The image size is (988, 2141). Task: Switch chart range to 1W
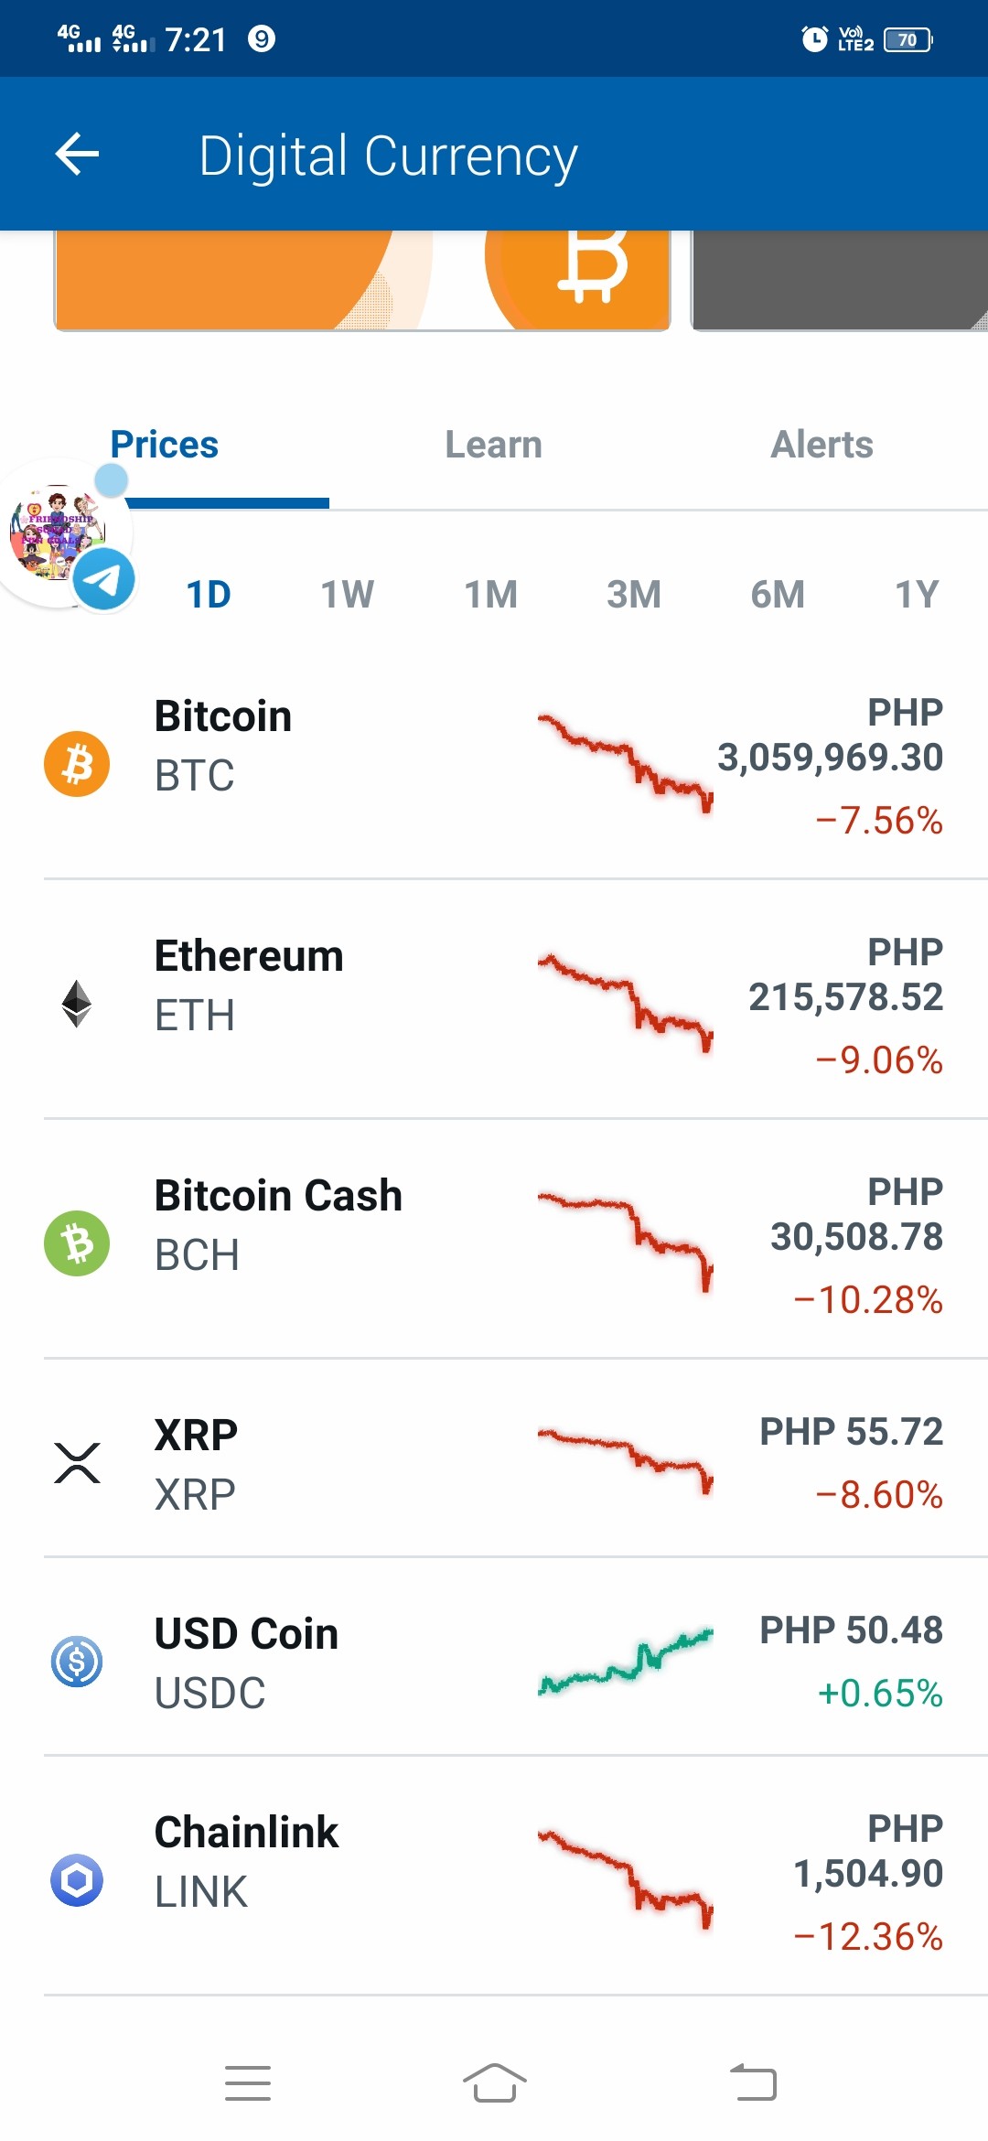point(348,595)
